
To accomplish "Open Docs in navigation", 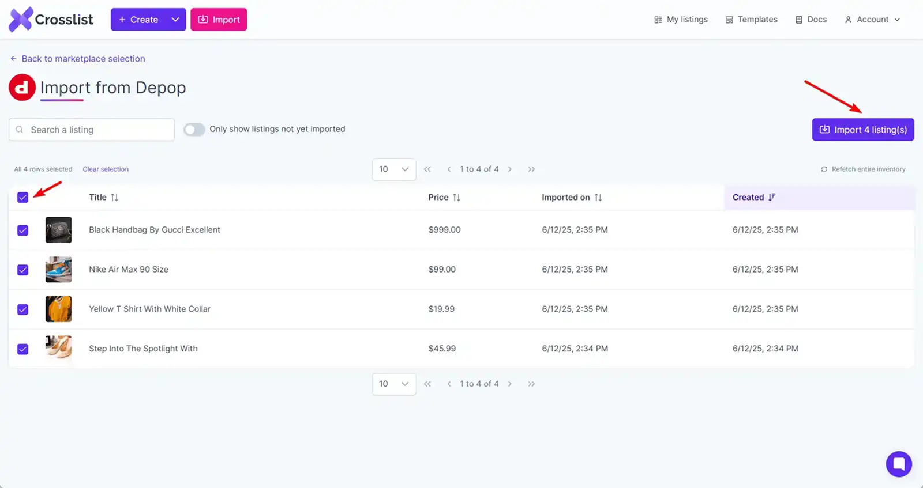I will pos(811,20).
